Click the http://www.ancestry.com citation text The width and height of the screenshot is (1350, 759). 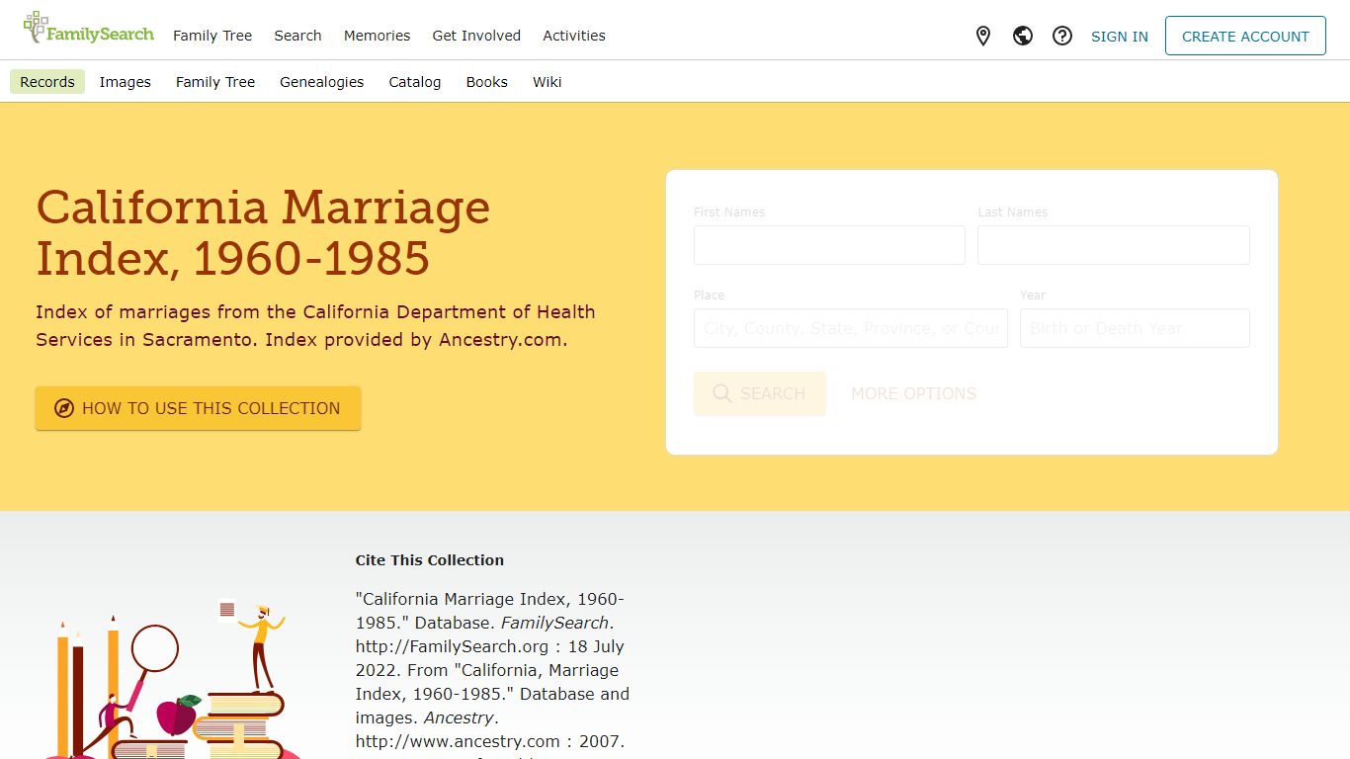pyautogui.click(x=458, y=741)
